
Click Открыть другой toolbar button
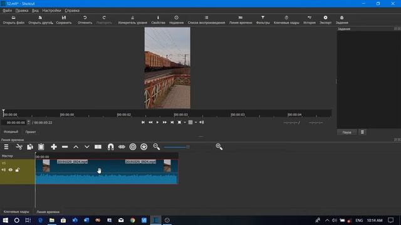point(40,20)
